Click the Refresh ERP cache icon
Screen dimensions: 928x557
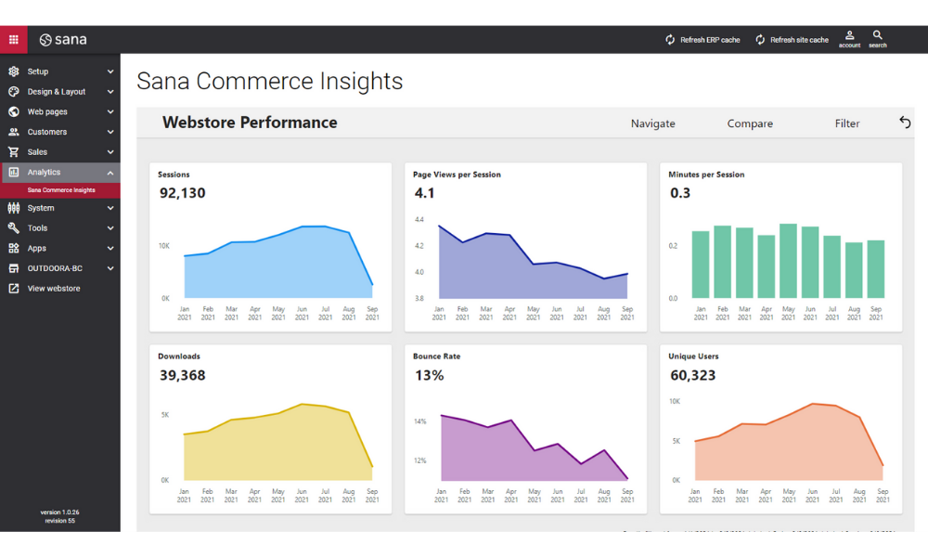point(670,40)
